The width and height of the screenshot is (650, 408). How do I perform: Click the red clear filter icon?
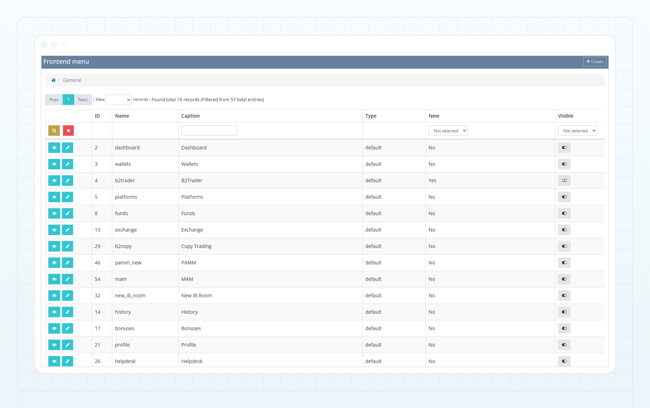tap(68, 131)
